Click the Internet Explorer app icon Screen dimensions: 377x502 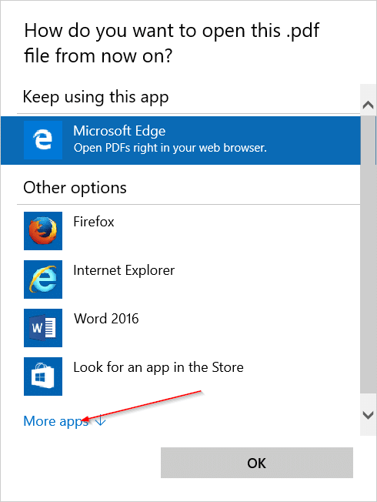click(43, 279)
